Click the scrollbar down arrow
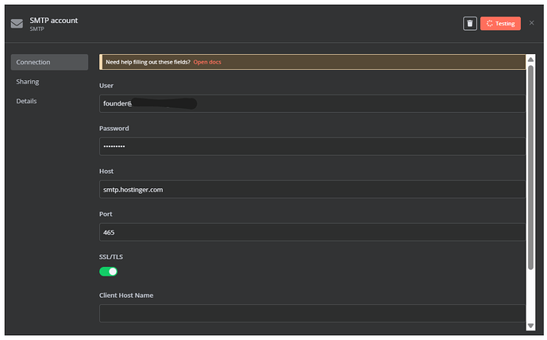547x340 pixels. (530, 326)
